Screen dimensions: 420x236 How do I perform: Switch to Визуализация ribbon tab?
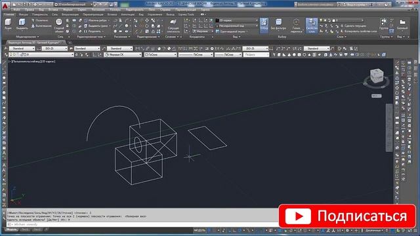coord(70,14)
